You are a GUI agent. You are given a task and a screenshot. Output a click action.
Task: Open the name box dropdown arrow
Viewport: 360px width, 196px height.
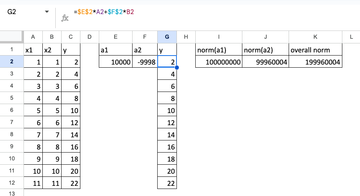47,12
